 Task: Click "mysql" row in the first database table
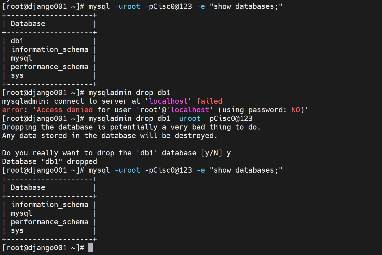[x=21, y=58]
